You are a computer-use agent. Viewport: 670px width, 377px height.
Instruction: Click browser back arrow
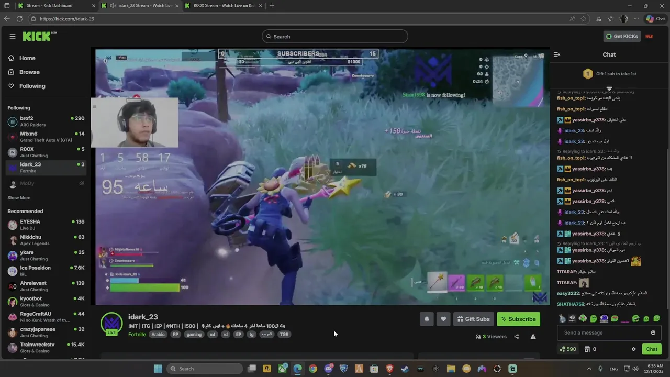tap(6, 19)
